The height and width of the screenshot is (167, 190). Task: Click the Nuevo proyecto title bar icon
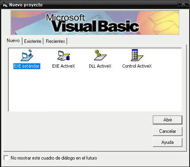(x=5, y=5)
